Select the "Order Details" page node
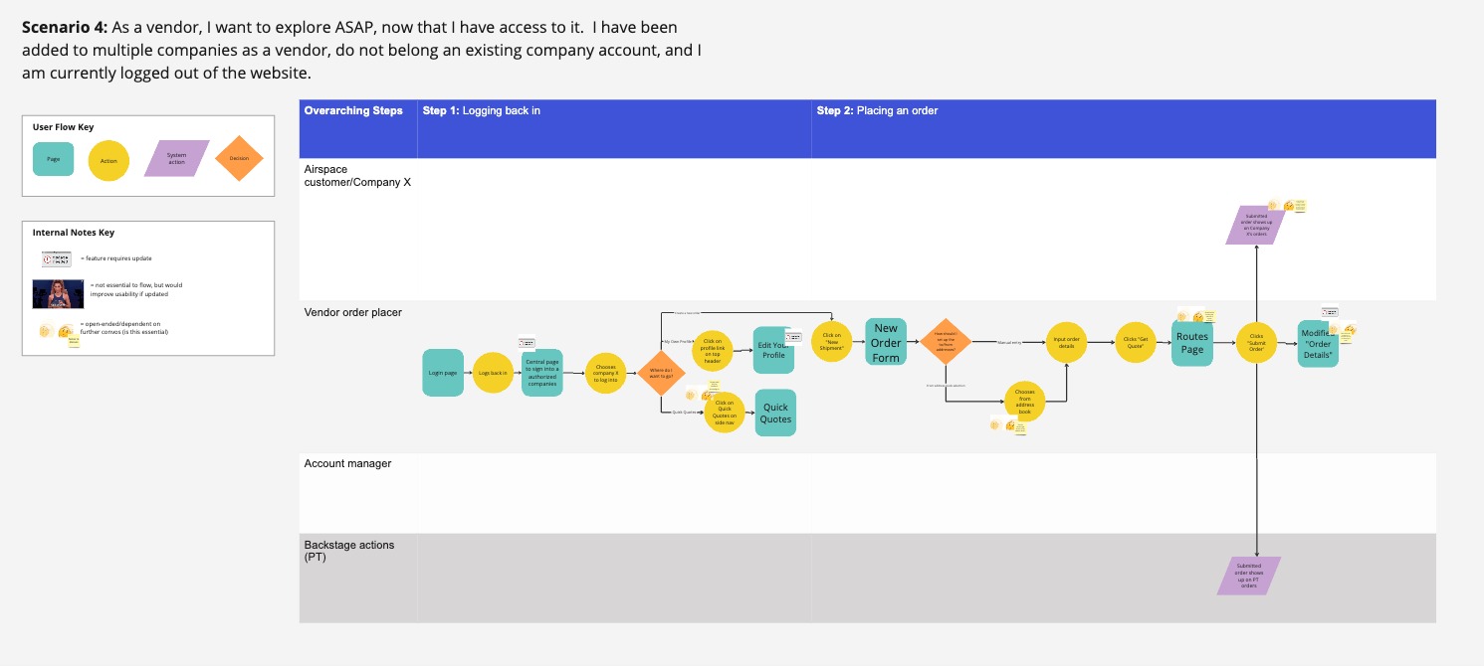 click(1318, 343)
